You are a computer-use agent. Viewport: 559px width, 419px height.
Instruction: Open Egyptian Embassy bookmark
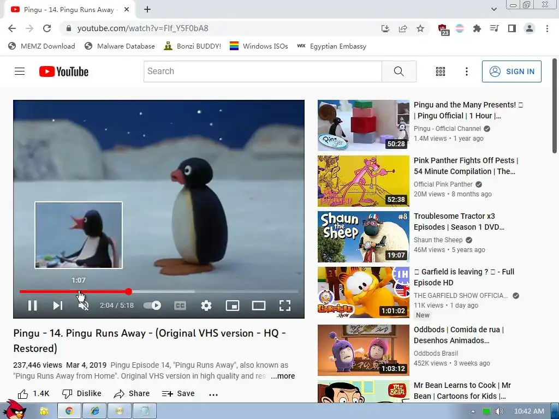(331, 46)
